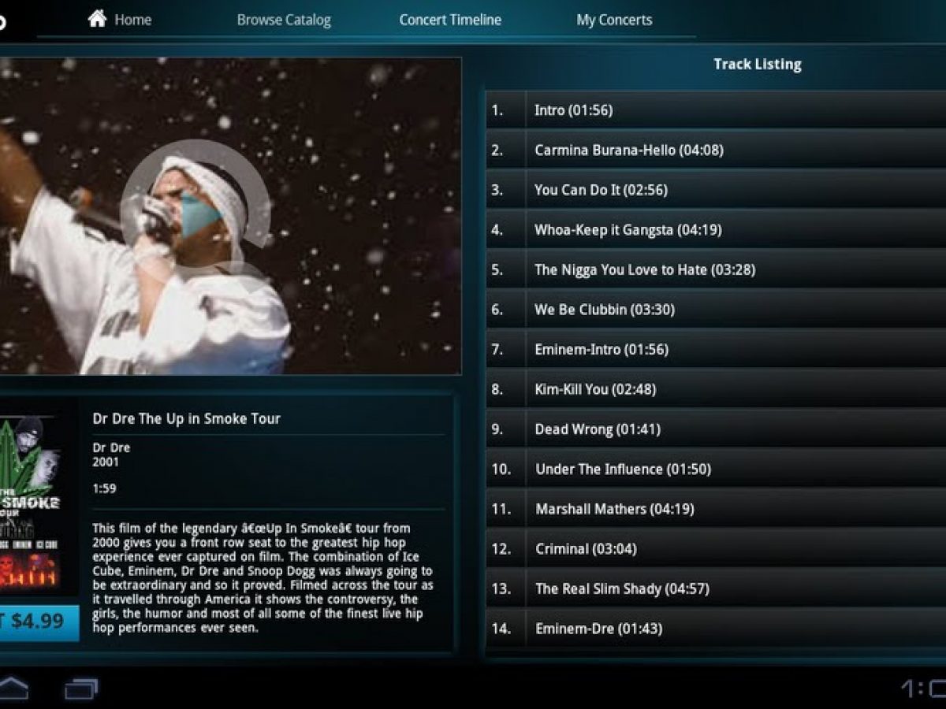Image resolution: width=946 pixels, height=709 pixels.
Task: Click the Up in Smoke album cover
Action: (30, 503)
